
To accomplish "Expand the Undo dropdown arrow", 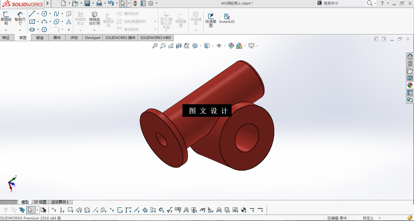I will 117,3.
